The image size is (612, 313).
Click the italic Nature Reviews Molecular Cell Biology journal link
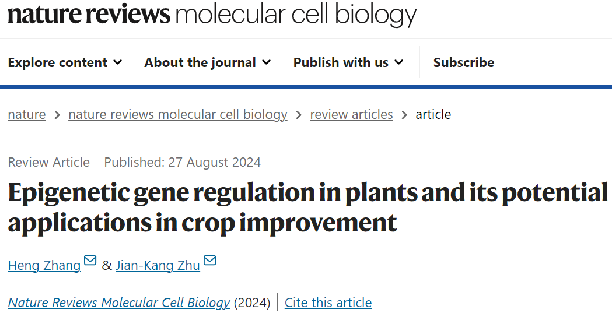tap(119, 303)
